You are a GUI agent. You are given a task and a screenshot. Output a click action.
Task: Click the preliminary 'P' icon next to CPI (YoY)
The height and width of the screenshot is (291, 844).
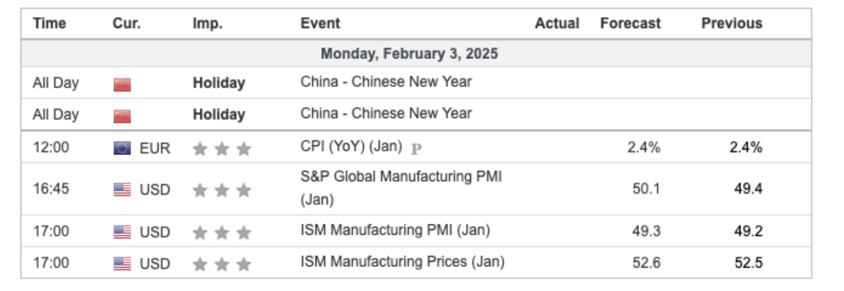(416, 148)
